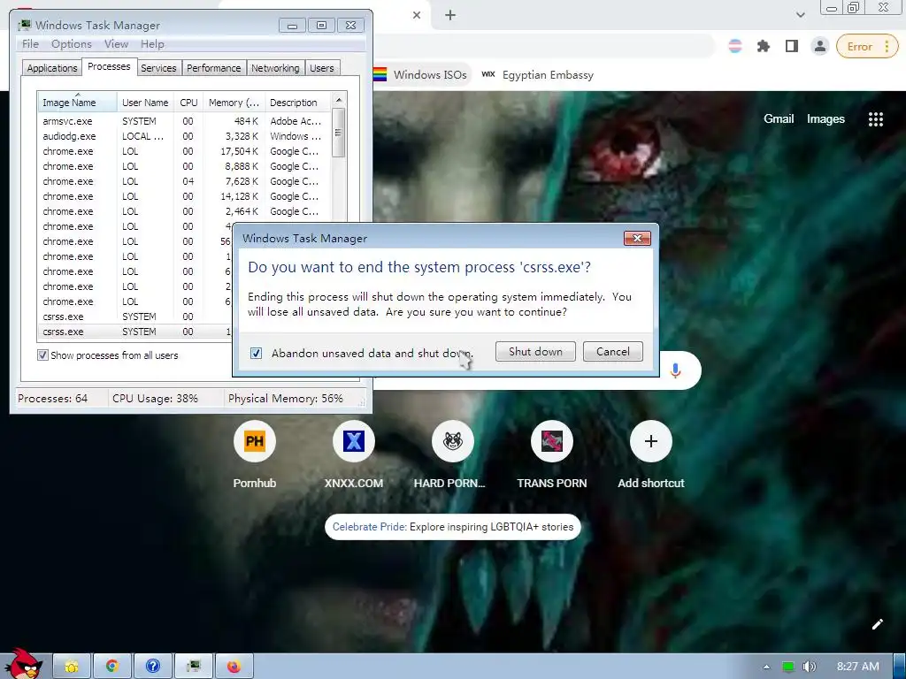
Task: Switch to the Performance tab
Action: (x=214, y=68)
